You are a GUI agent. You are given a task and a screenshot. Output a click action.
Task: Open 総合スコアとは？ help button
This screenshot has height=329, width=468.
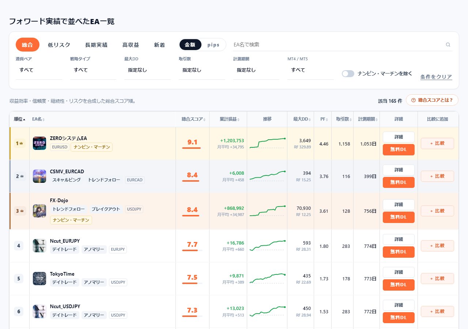[x=432, y=100]
